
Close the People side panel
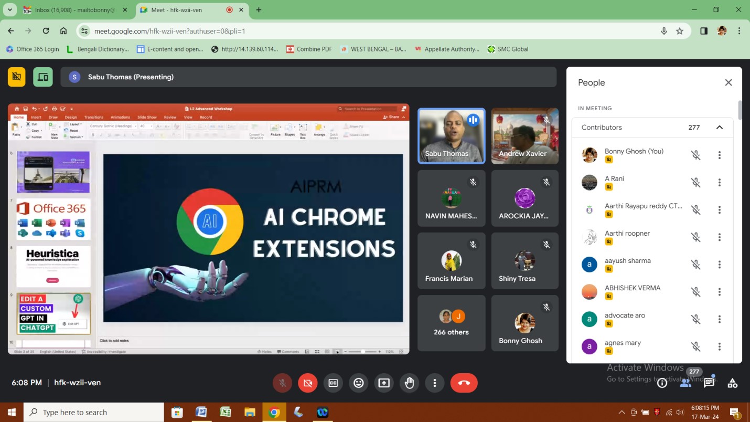[728, 82]
